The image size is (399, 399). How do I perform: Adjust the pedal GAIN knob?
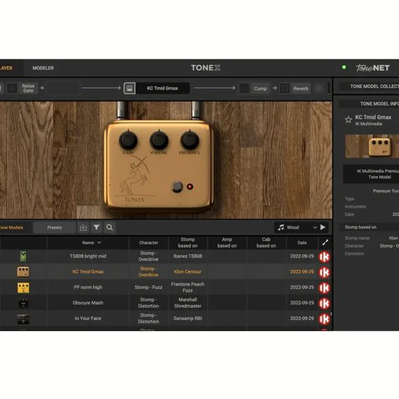[128, 140]
